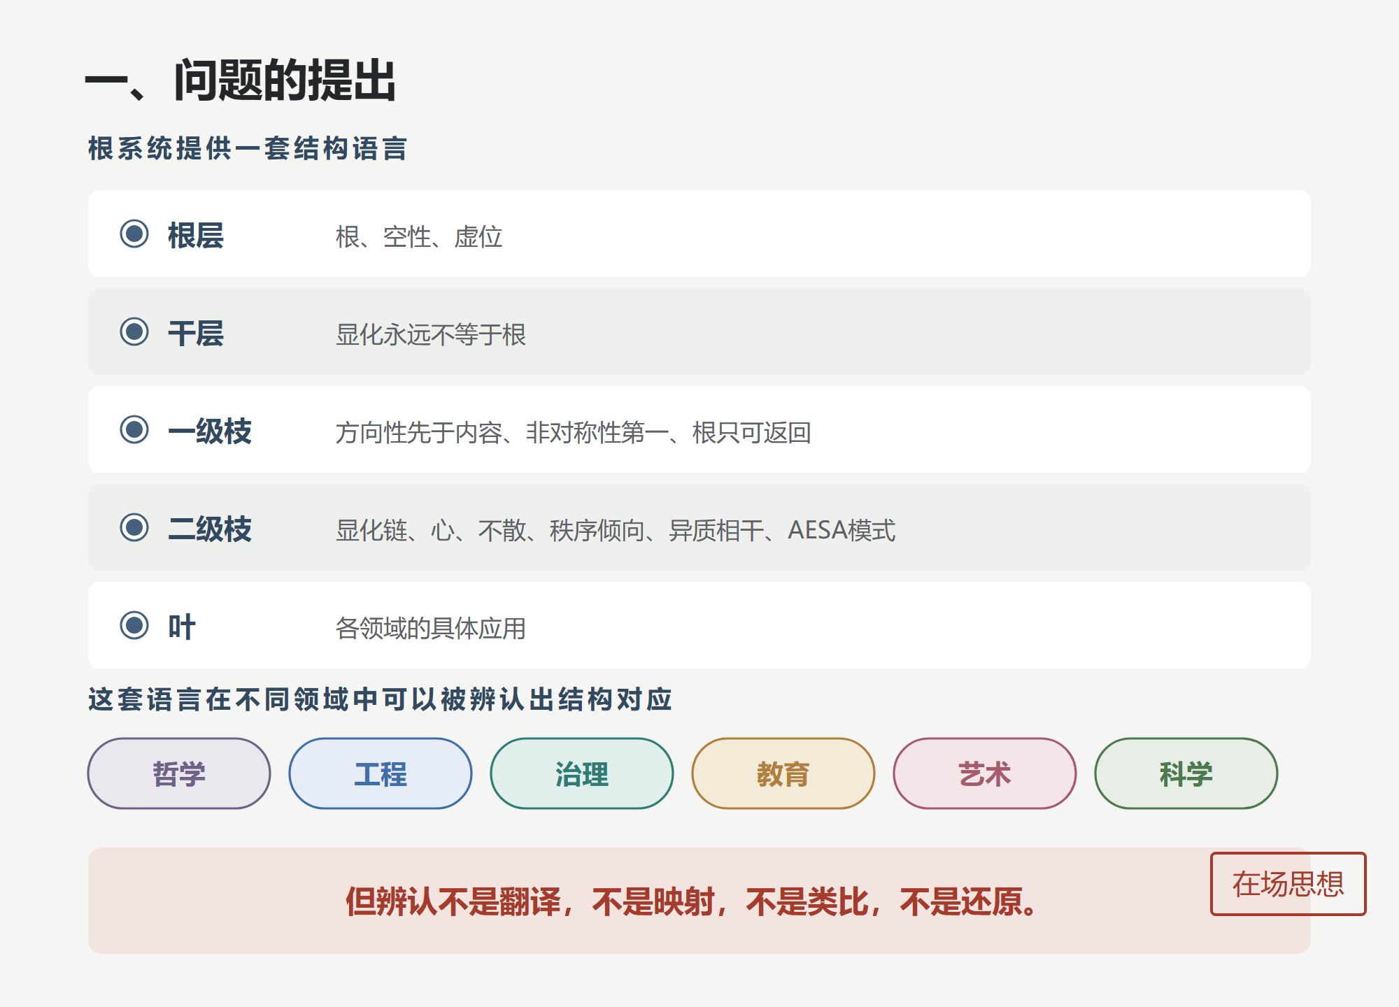The height and width of the screenshot is (1007, 1399).
Task: Click the 在场思想 boxed label
Action: 1288,884
